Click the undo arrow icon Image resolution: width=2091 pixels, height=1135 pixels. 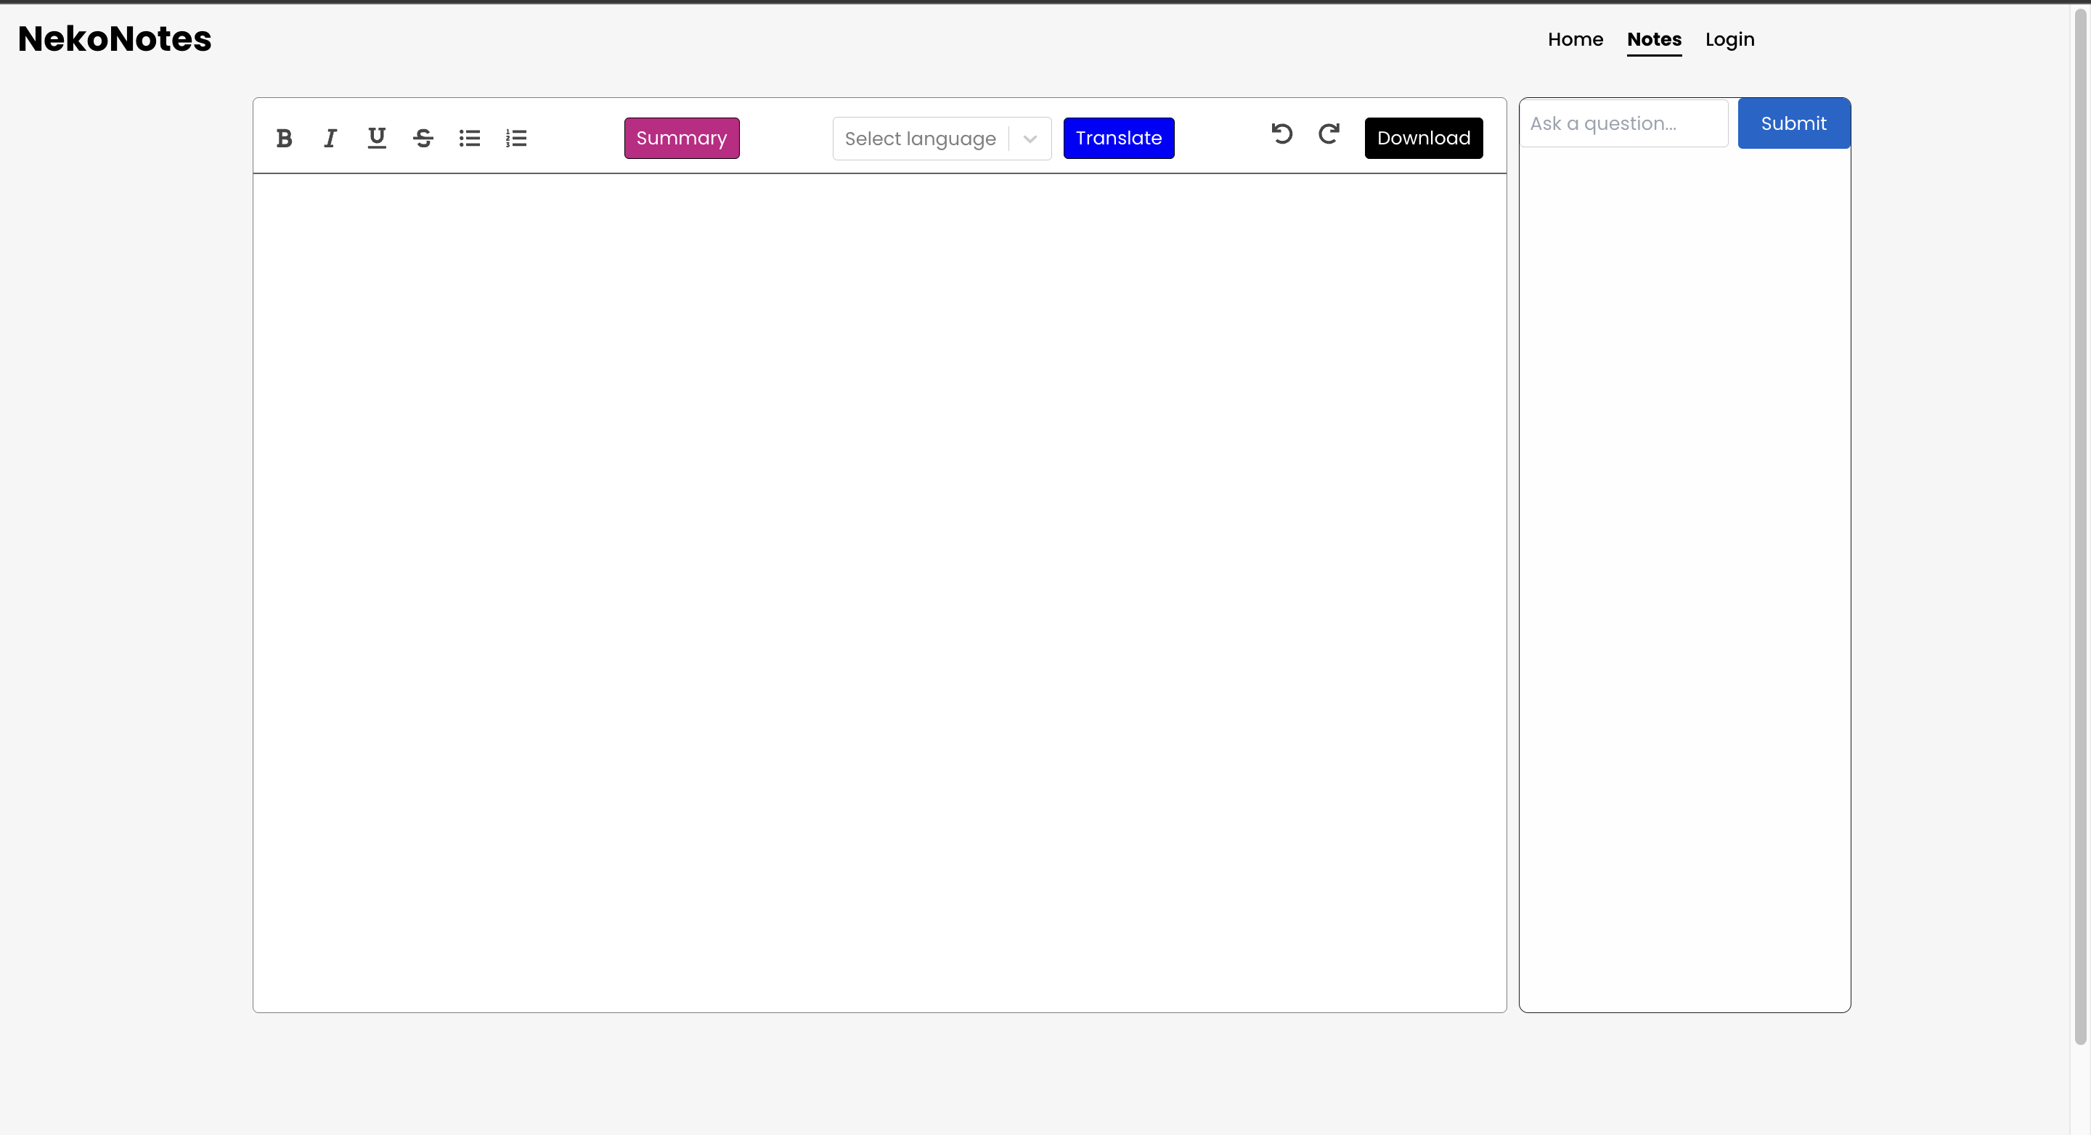click(1281, 134)
